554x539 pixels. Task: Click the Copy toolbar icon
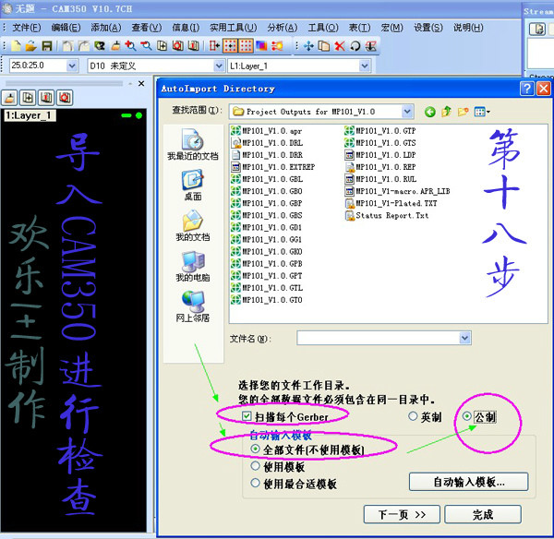click(324, 46)
